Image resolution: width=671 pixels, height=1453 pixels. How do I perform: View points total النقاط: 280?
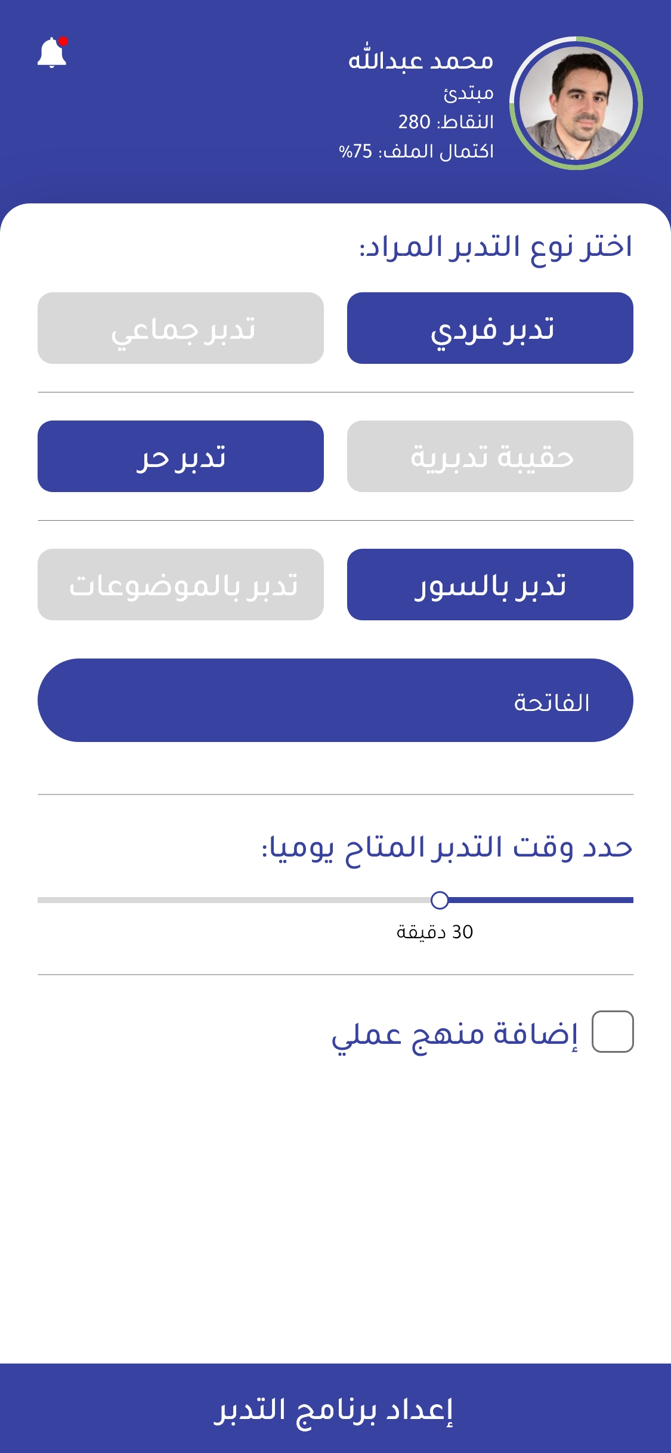pos(446,122)
